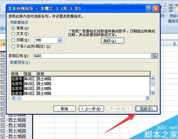Go back with the 上一步(B) button
The height and width of the screenshot is (139, 178).
pyautogui.click(x=91, y=109)
